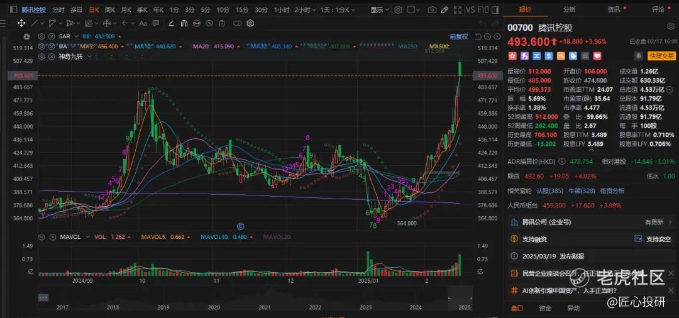Click the ADR conversion info icon

coord(561,162)
